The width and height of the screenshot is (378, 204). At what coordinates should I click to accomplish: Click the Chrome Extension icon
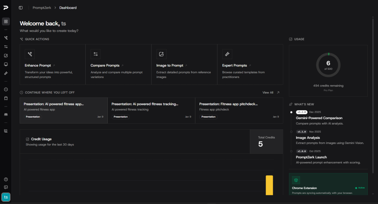(x=296, y=180)
